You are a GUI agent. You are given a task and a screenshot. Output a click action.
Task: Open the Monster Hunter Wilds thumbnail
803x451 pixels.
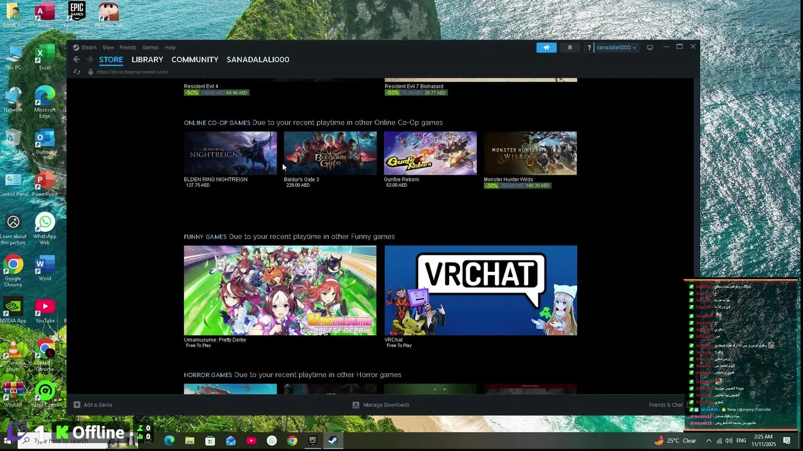pyautogui.click(x=530, y=153)
